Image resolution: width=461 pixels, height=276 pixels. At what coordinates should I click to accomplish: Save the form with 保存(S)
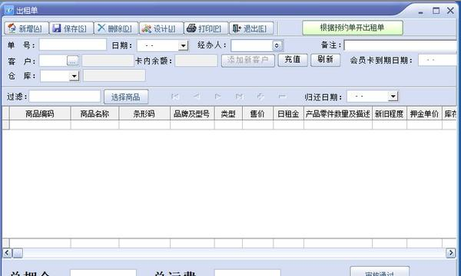(x=71, y=28)
